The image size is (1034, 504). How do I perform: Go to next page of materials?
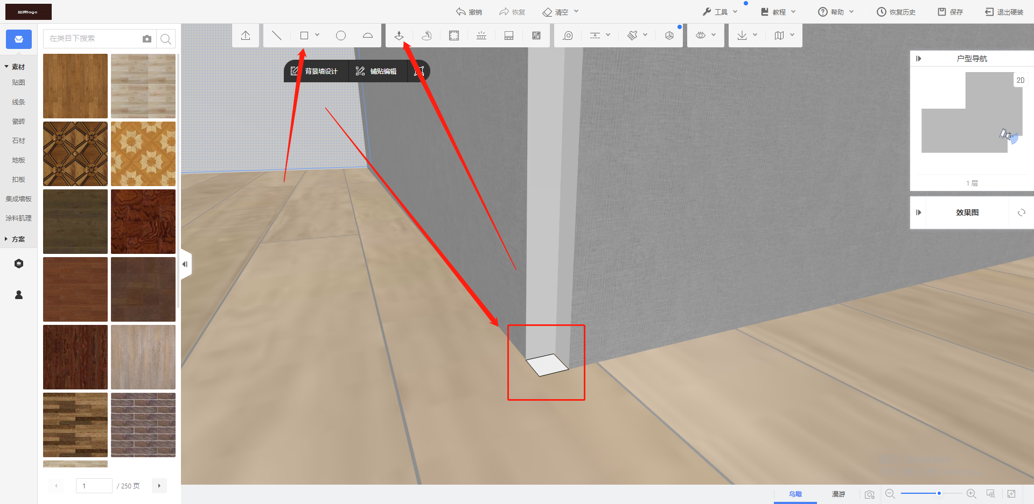[x=159, y=486]
